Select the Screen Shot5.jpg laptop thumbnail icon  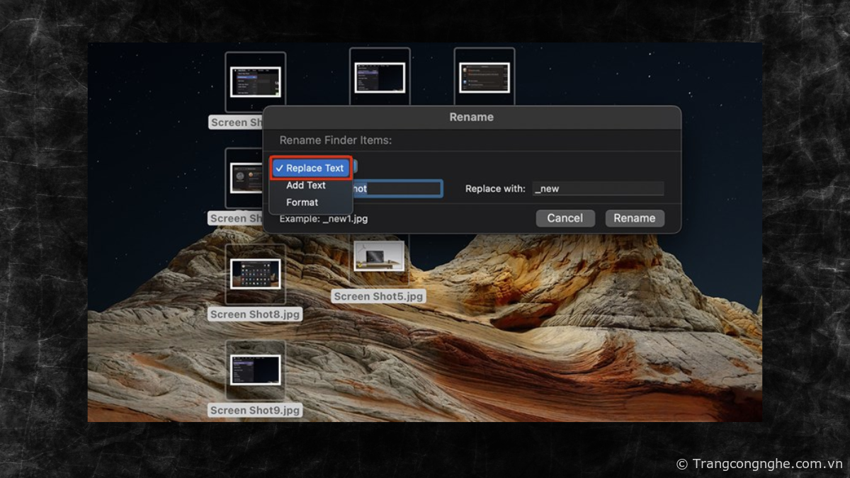[x=379, y=256]
